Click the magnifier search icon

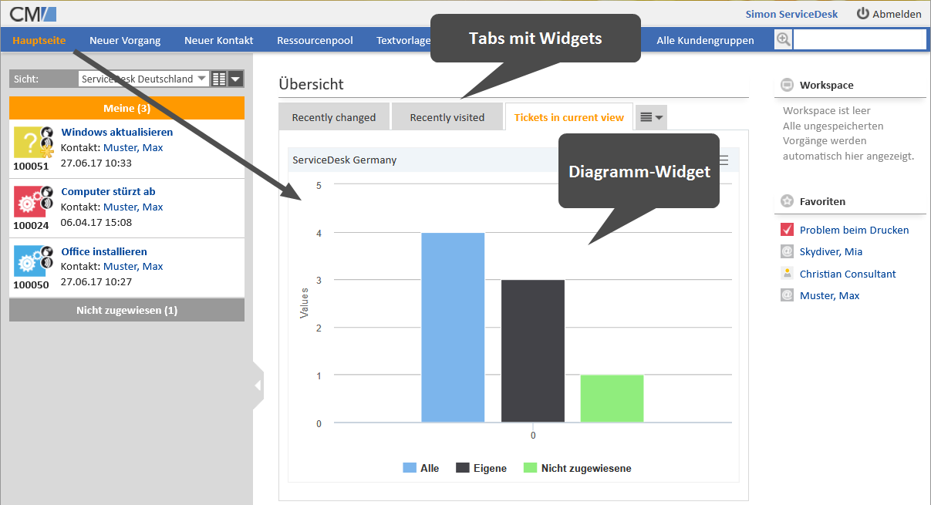tap(784, 40)
